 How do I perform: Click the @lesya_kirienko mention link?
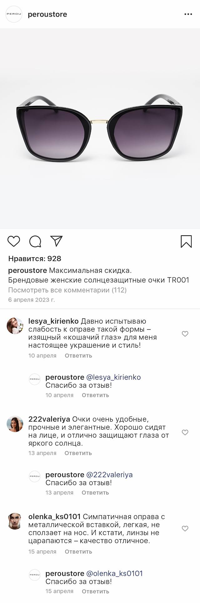tap(113, 377)
